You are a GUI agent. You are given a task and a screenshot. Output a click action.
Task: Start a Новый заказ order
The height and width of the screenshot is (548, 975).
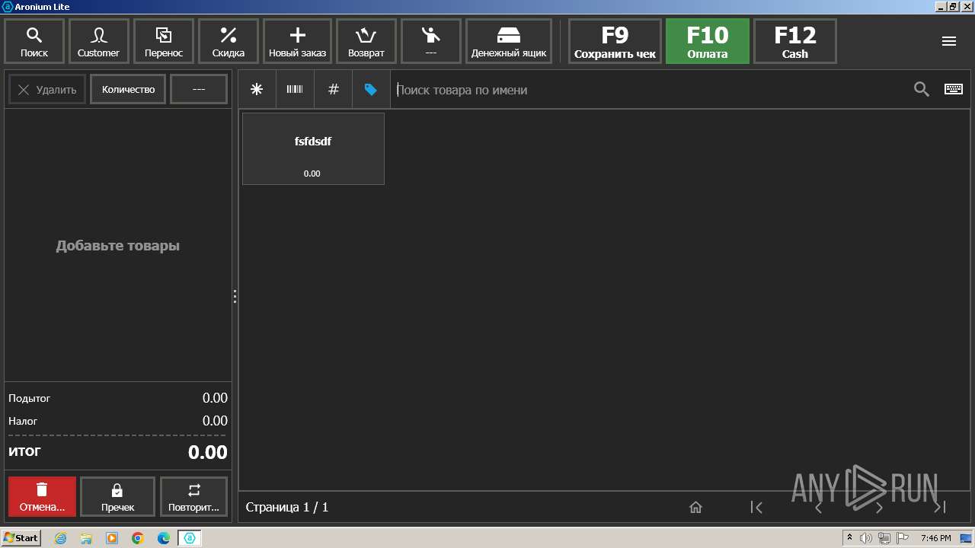coord(297,41)
